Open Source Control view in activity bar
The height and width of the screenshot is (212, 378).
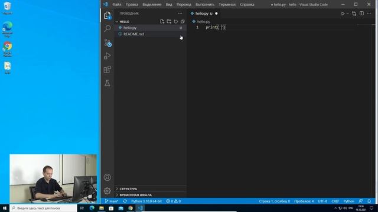pos(107,42)
